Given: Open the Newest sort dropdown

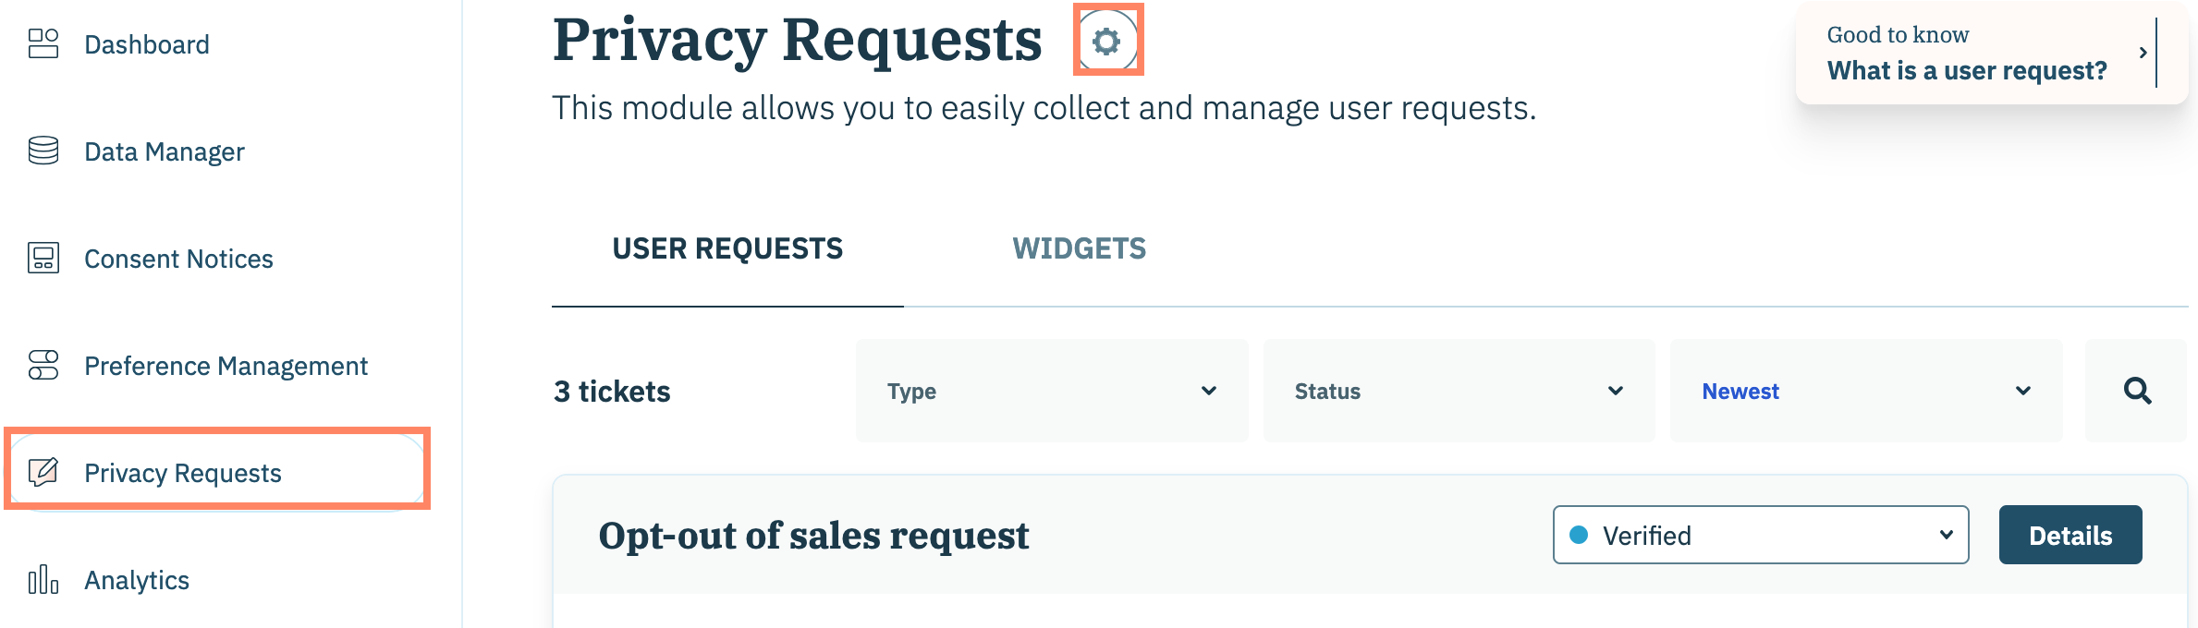Looking at the screenshot, I should (1865, 391).
